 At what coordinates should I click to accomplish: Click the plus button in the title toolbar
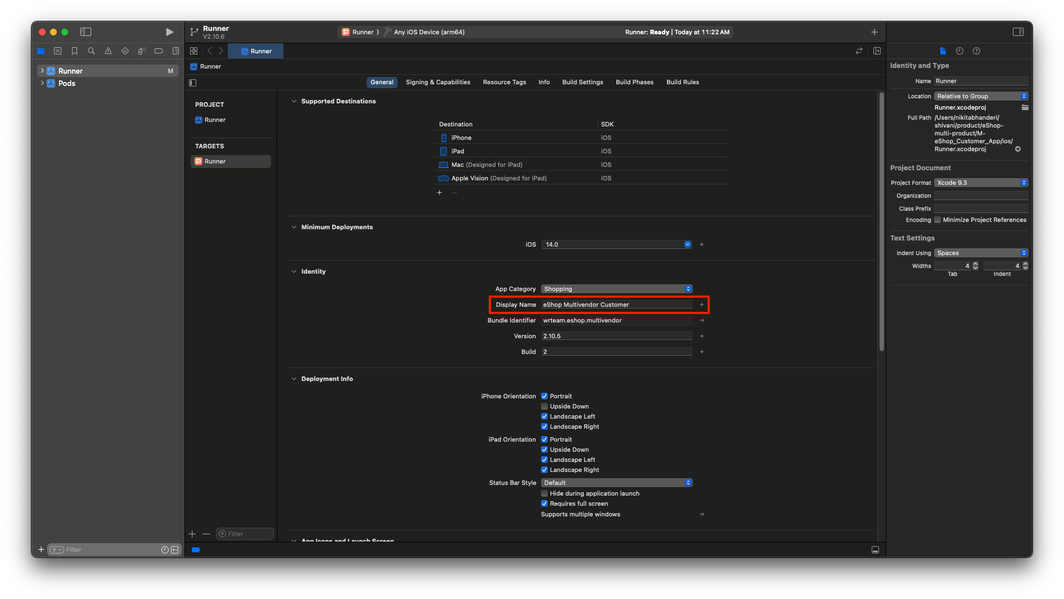[874, 32]
